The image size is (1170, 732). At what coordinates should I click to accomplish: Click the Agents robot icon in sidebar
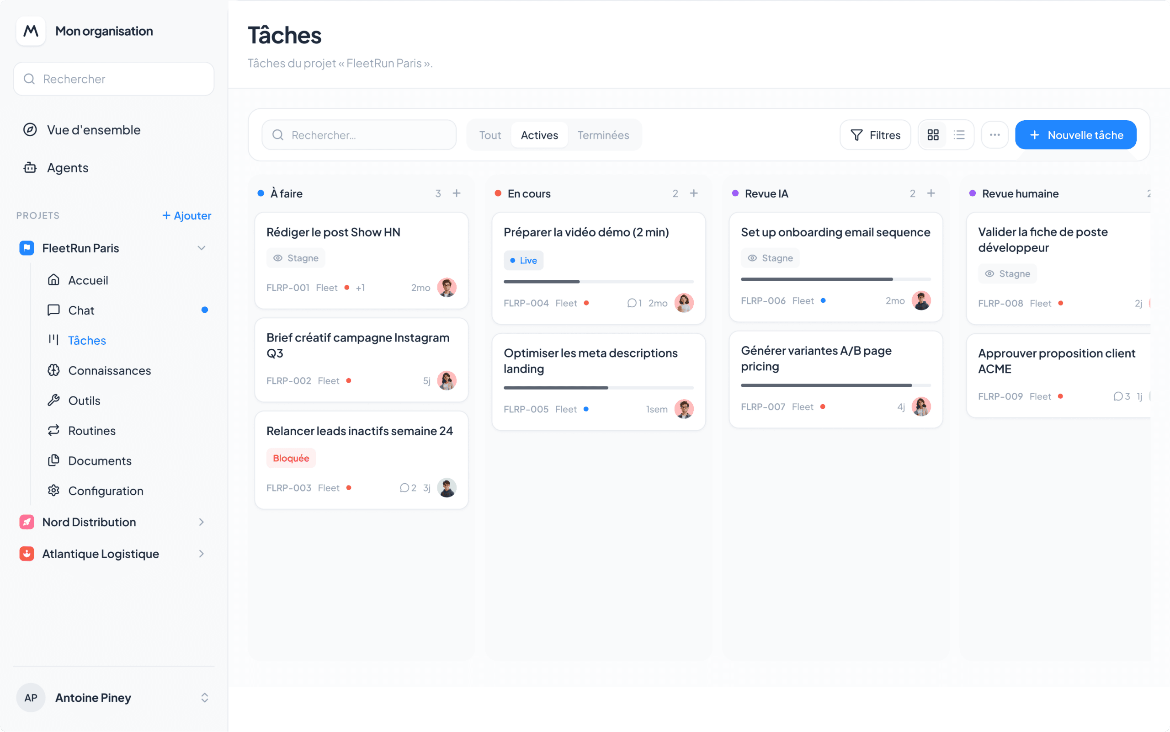click(x=30, y=167)
